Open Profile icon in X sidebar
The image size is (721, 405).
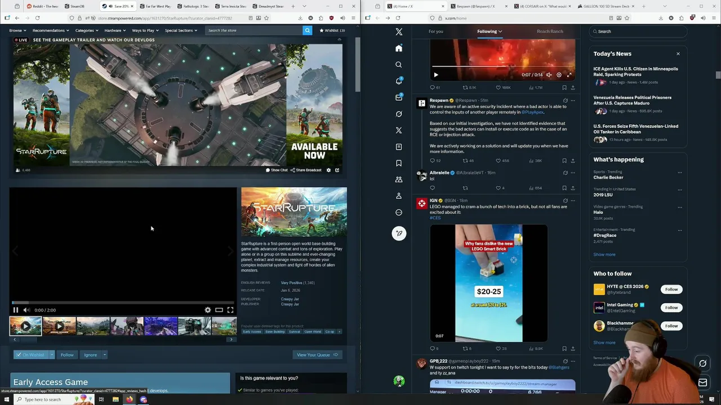[399, 196]
